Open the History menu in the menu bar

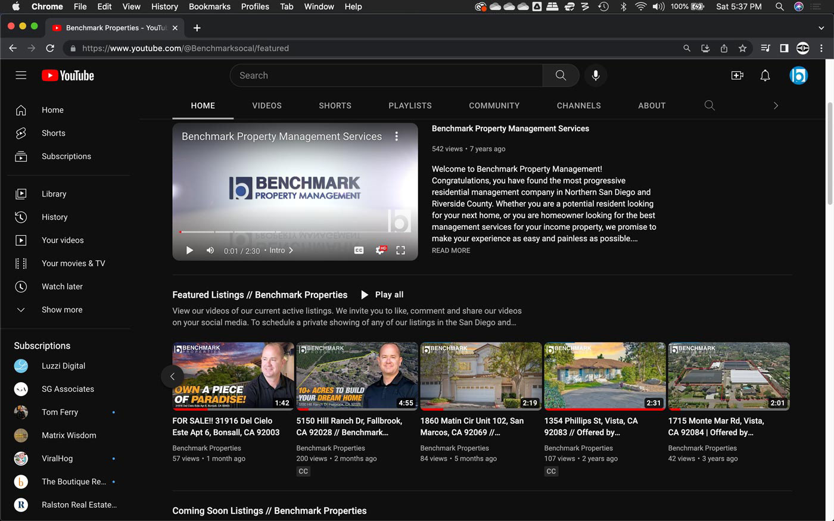tap(164, 7)
